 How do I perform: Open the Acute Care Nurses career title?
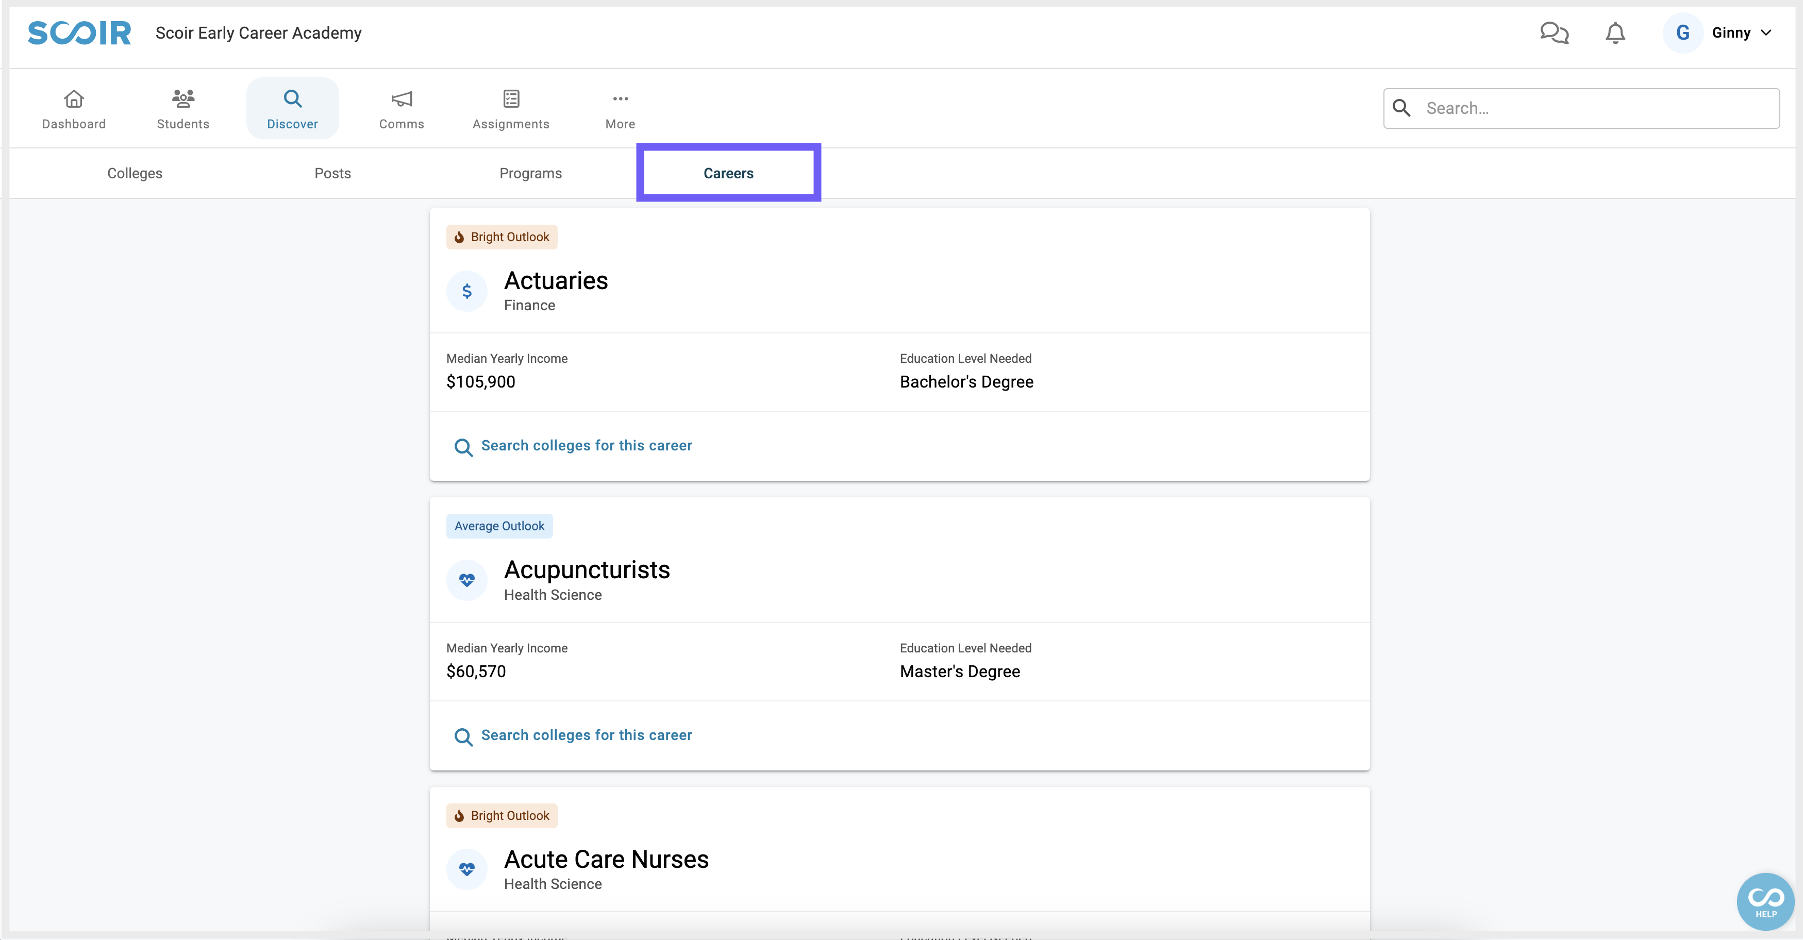pyautogui.click(x=606, y=860)
